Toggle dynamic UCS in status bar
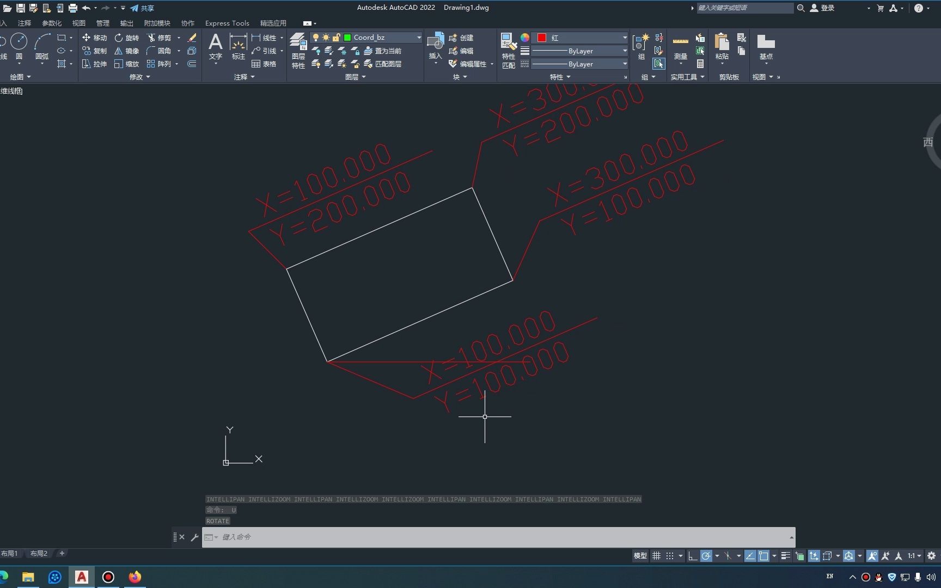Screen dimensions: 941x588 click(x=814, y=556)
